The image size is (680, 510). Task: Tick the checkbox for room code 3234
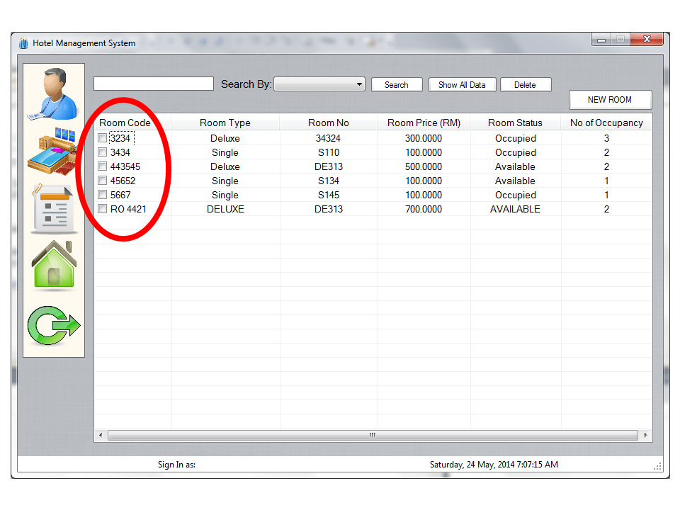pos(102,138)
